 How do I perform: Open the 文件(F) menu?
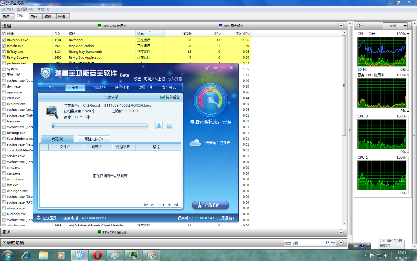click(x=8, y=9)
